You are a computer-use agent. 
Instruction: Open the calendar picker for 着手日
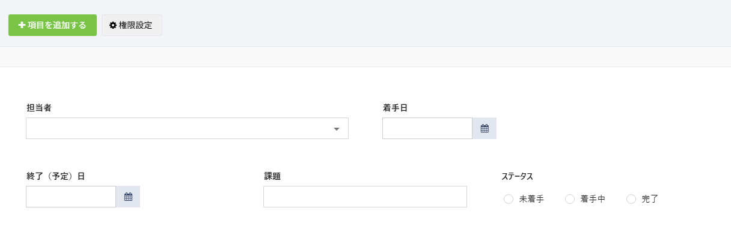click(485, 128)
